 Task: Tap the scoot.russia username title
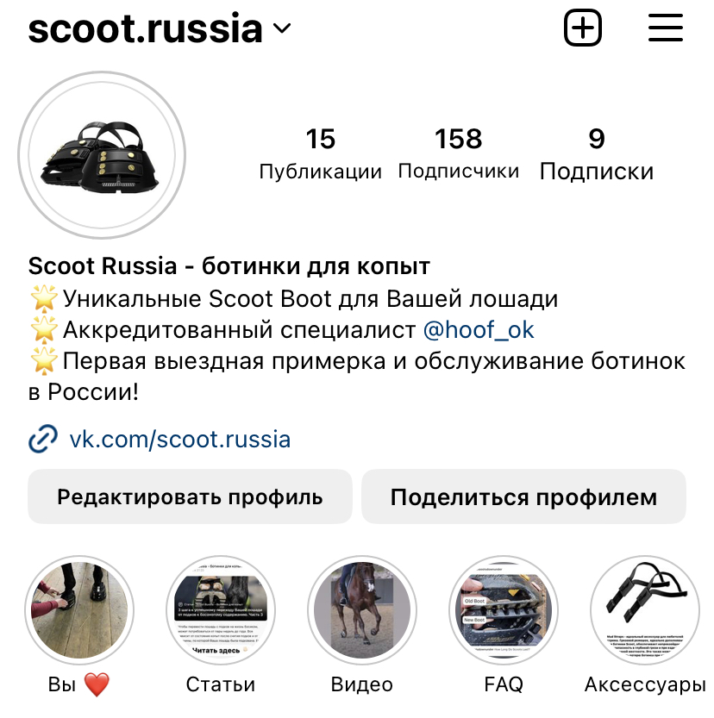click(x=145, y=28)
